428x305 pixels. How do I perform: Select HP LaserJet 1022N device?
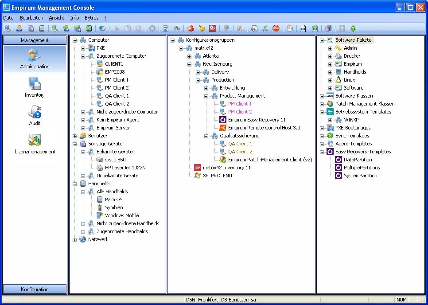click(x=125, y=168)
